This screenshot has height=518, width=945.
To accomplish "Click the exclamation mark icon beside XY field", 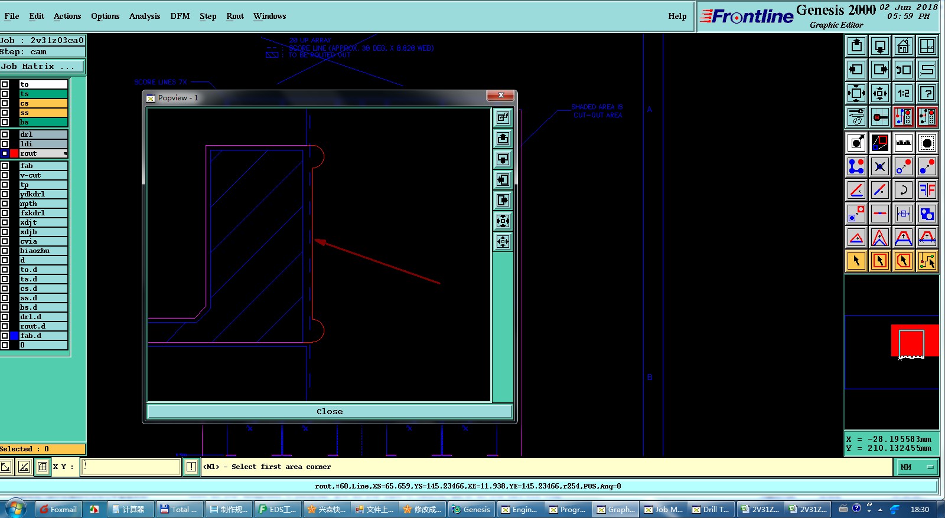I will coord(191,467).
